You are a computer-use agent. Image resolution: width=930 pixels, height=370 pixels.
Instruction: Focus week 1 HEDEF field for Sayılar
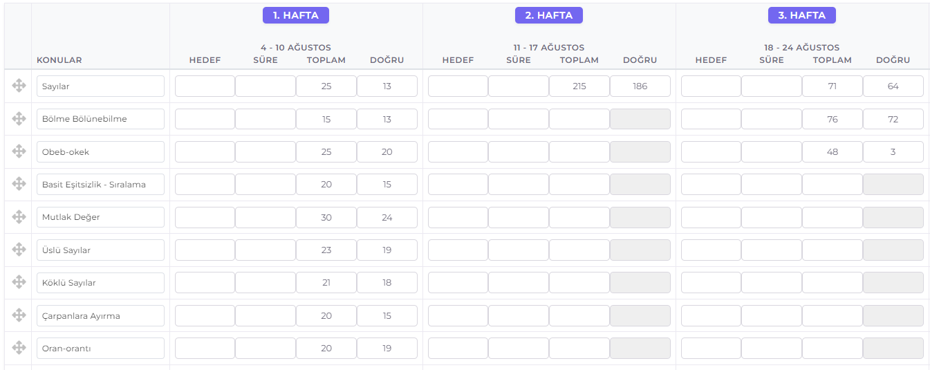point(205,86)
